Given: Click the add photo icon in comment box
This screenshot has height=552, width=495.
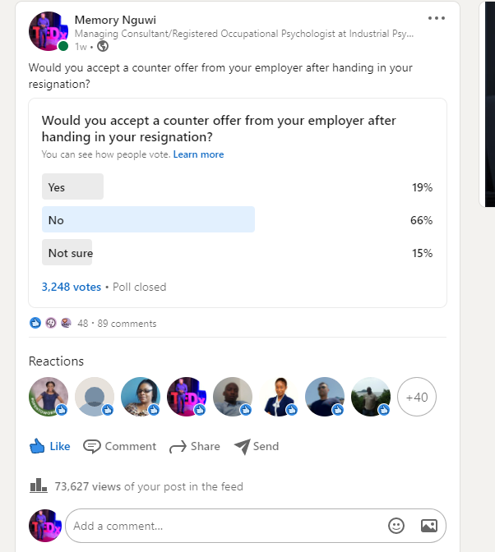Looking at the screenshot, I should tap(428, 526).
